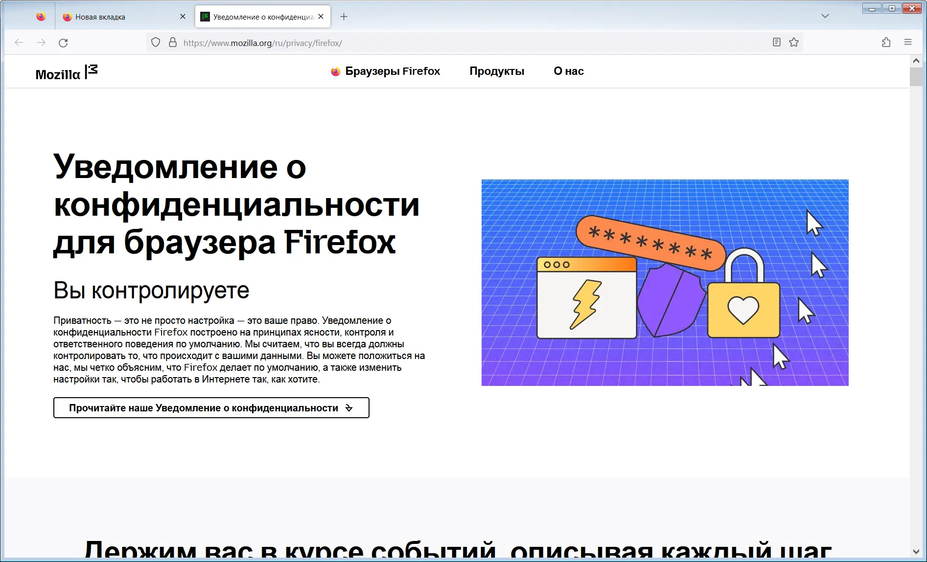
Task: Bookmark this page with the star
Action: [x=794, y=43]
